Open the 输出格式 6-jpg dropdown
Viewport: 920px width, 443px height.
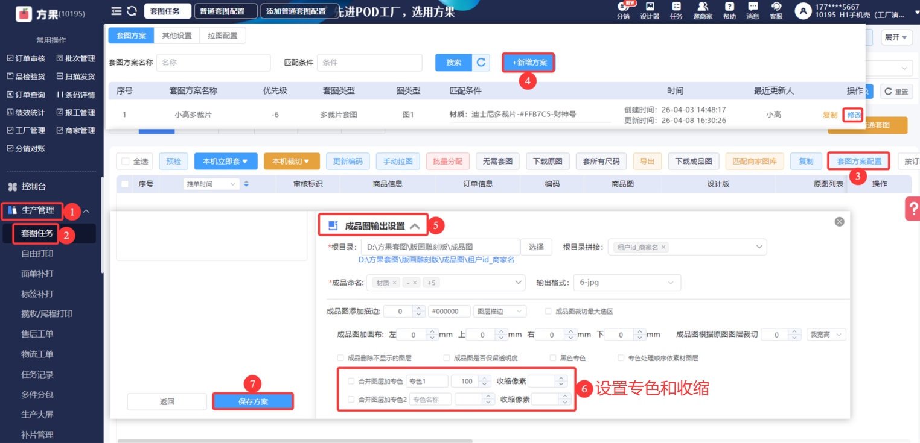point(627,283)
